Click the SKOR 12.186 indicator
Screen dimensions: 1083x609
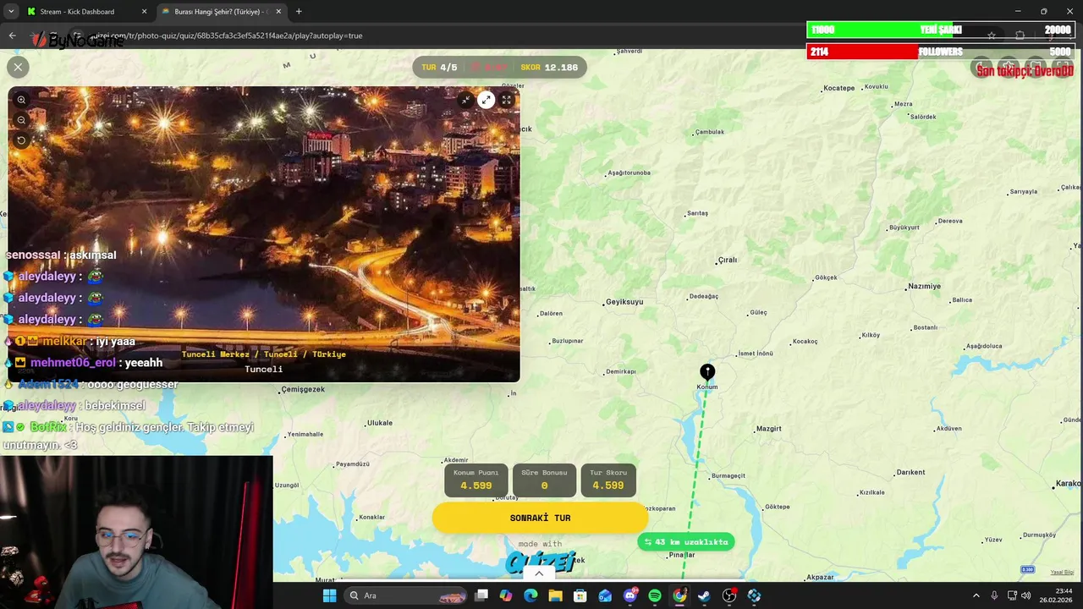tap(549, 68)
